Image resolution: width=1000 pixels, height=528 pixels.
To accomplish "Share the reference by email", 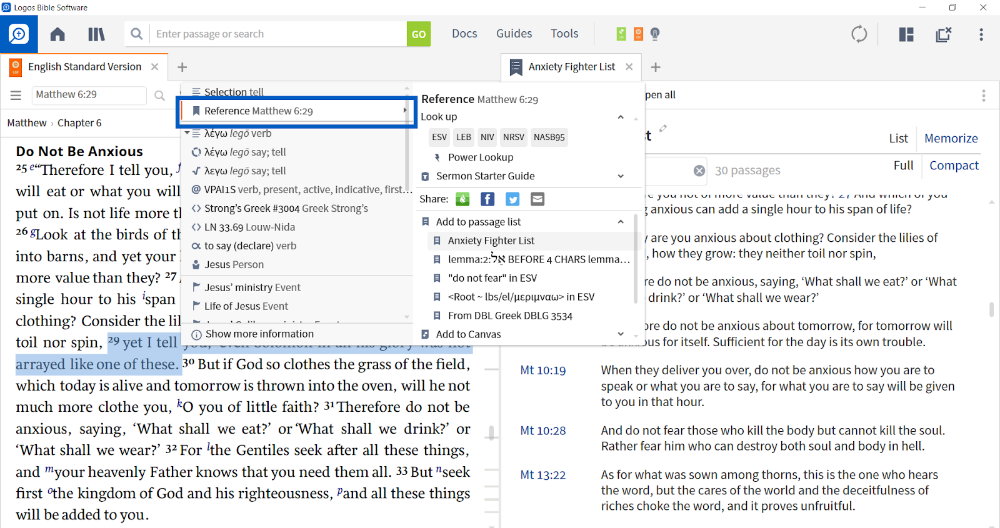I will (537, 199).
